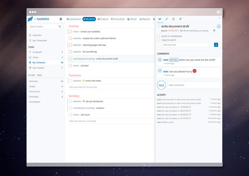Close the task detail panel

(x=219, y=18)
